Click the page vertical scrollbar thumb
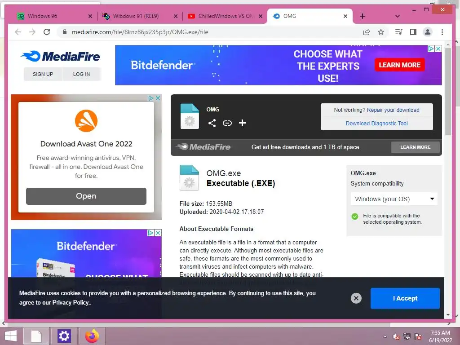This screenshot has height=345, width=460. 448,91
